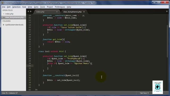Click the unsaved dot on class_kutuphanesi.php tab
Viewport: 170px width, 96px height.
[84, 12]
